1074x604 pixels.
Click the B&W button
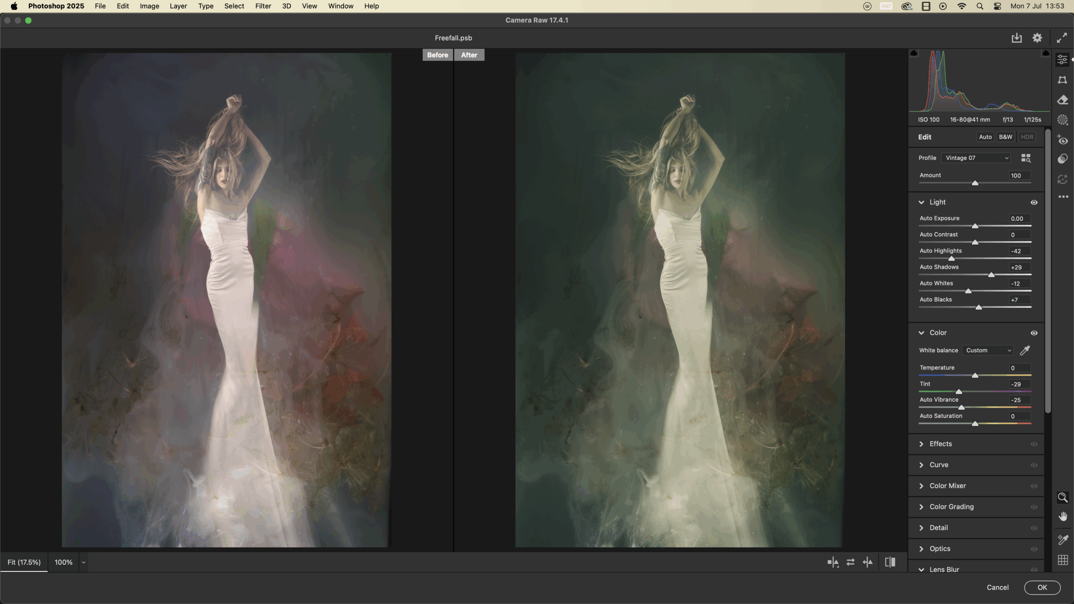(1005, 137)
